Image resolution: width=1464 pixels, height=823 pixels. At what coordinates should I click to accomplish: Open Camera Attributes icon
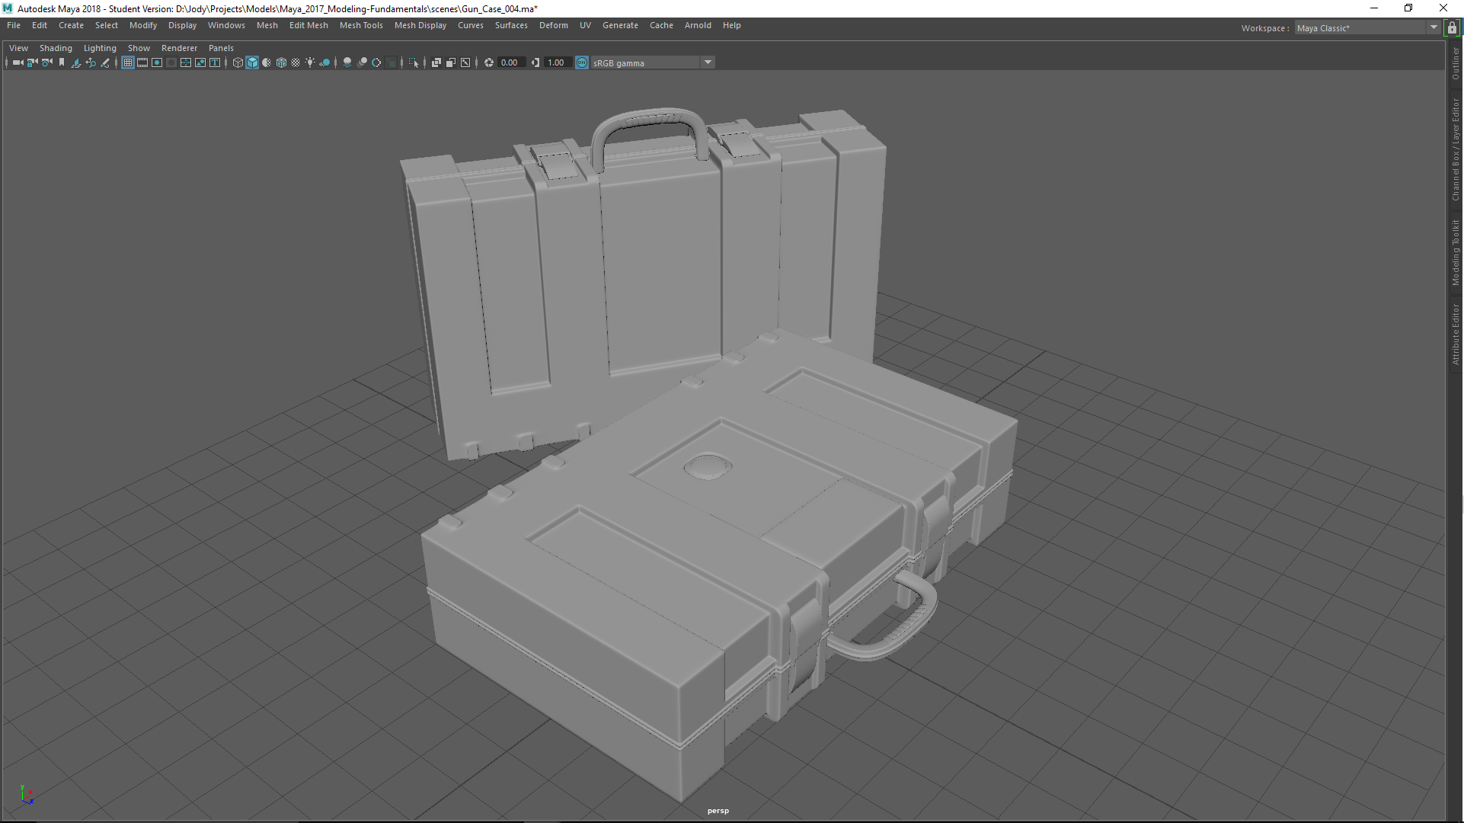47,62
